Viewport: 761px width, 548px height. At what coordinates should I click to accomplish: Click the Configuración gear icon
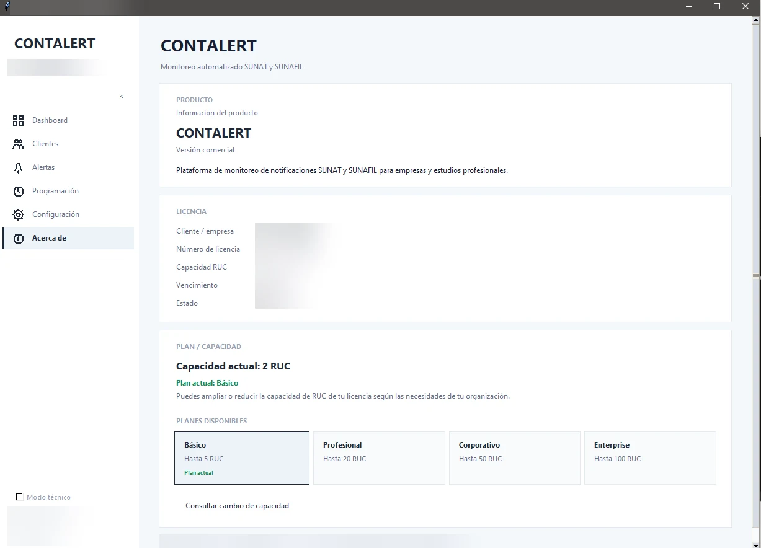(19, 214)
